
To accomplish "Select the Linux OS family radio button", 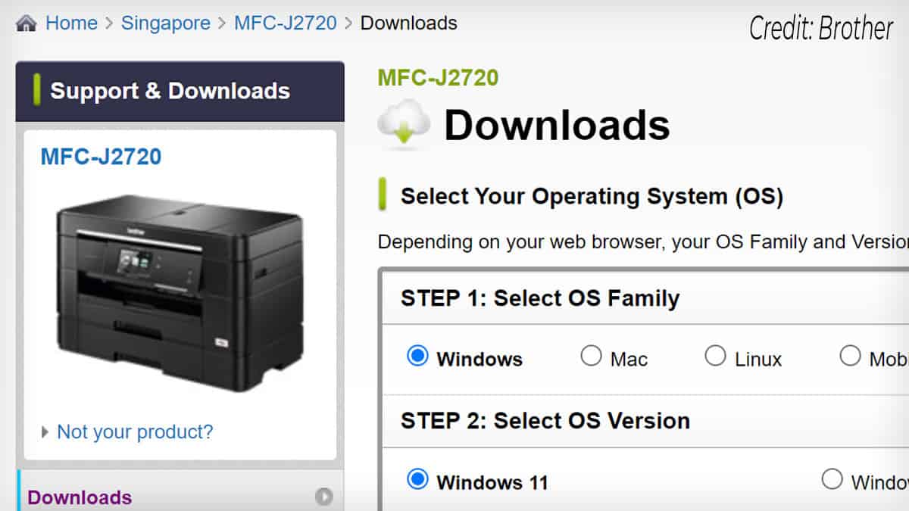I will click(715, 356).
